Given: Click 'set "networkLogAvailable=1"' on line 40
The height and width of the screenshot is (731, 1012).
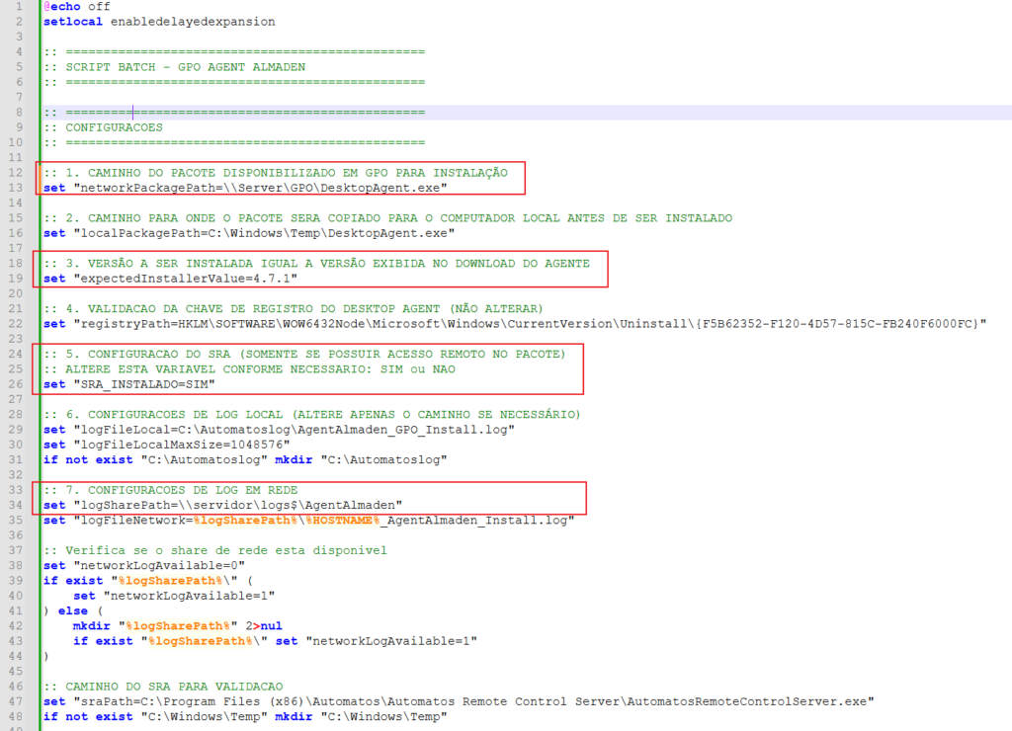Looking at the screenshot, I should coord(174,596).
